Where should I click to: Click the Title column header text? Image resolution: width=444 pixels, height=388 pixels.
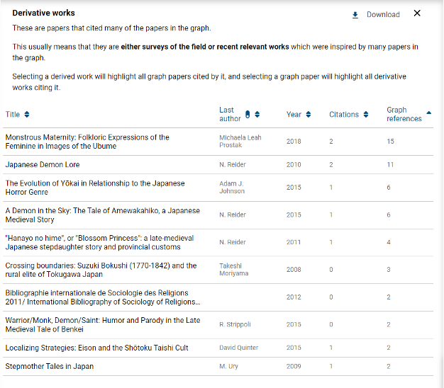(13, 115)
